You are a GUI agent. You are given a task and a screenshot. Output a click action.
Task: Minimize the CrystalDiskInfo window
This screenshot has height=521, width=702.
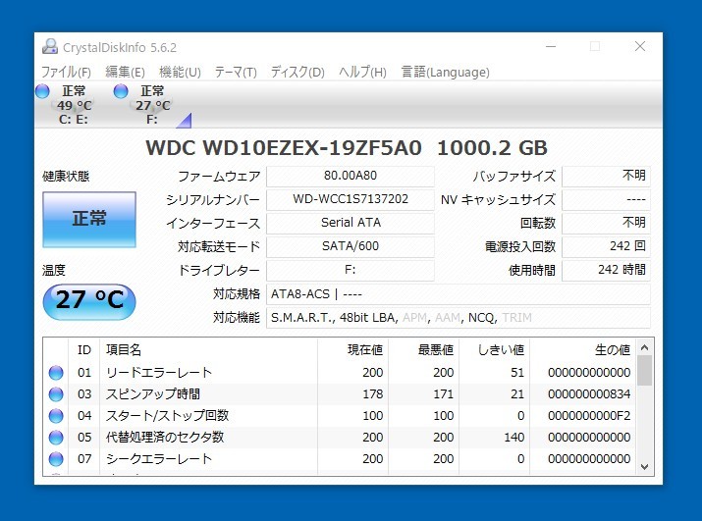(551, 46)
